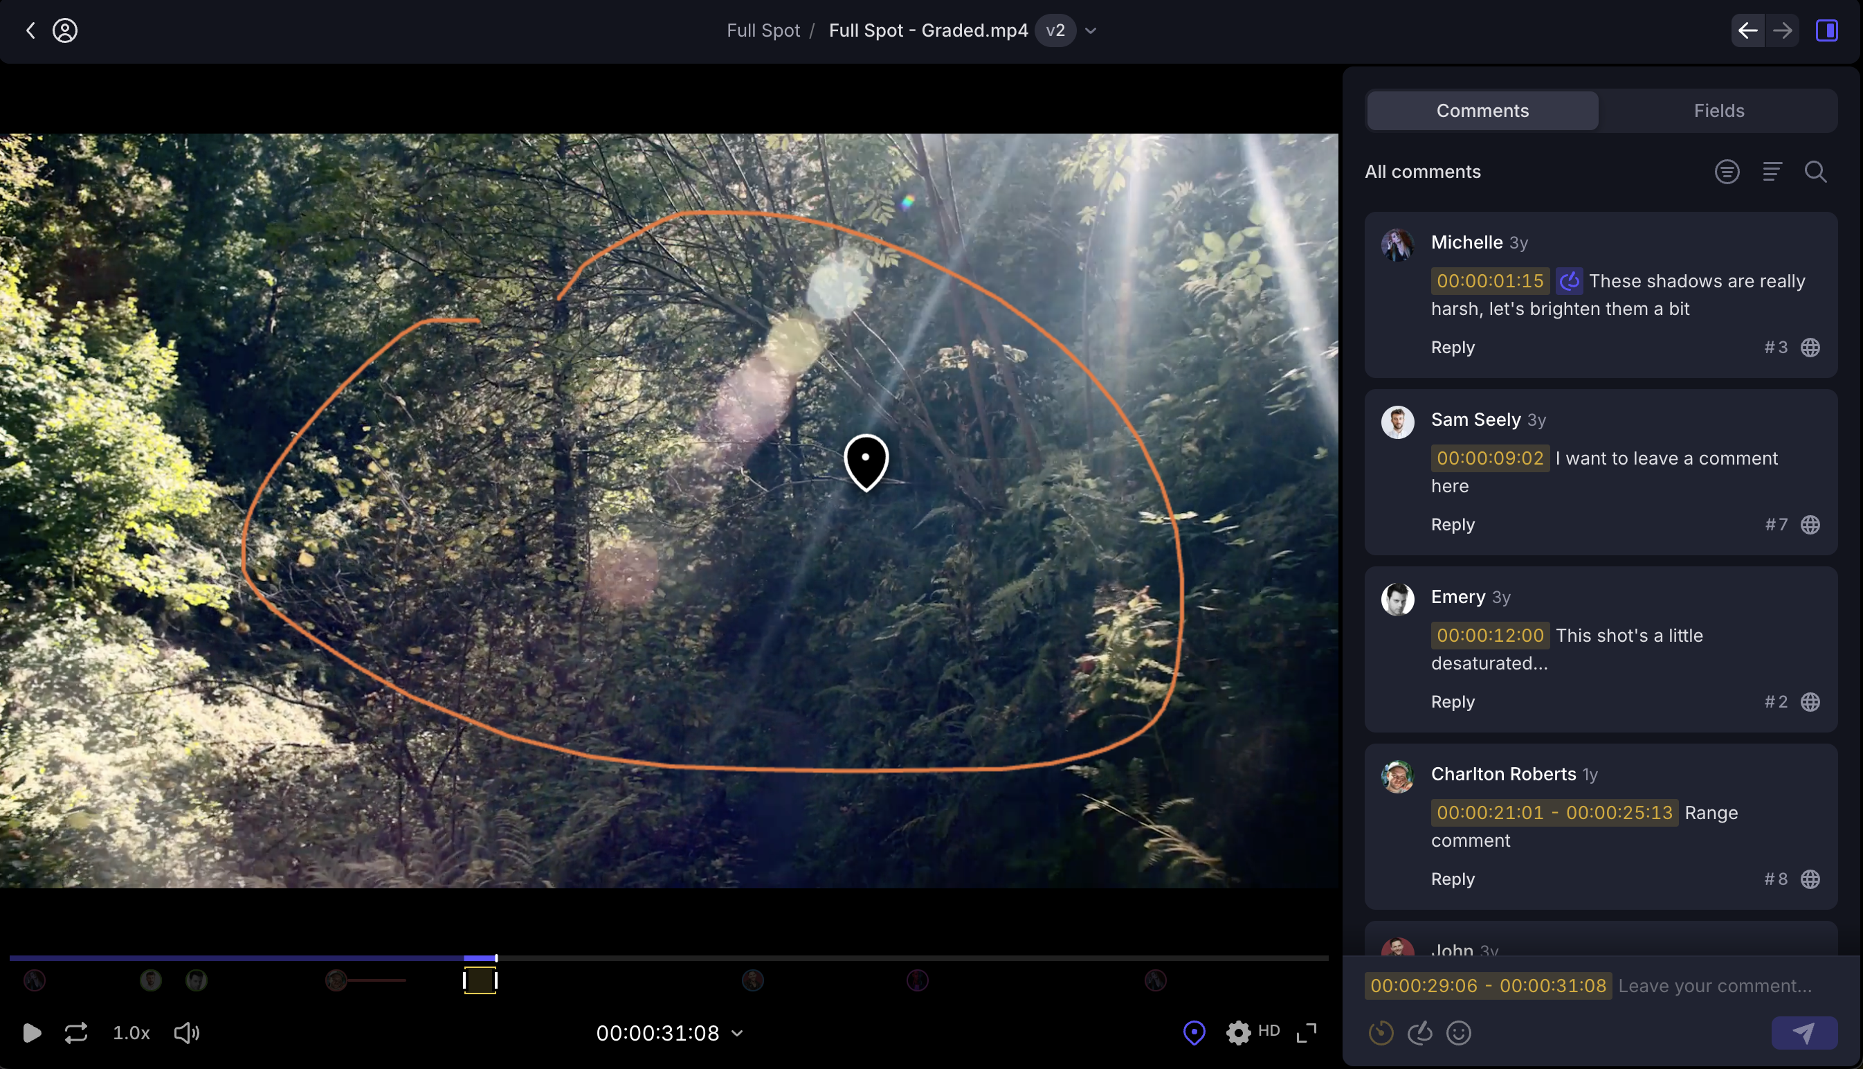Click the play button

click(32, 1033)
